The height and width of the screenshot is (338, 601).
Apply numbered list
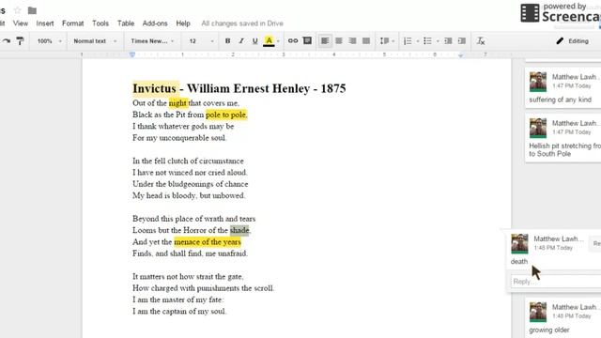(x=408, y=41)
